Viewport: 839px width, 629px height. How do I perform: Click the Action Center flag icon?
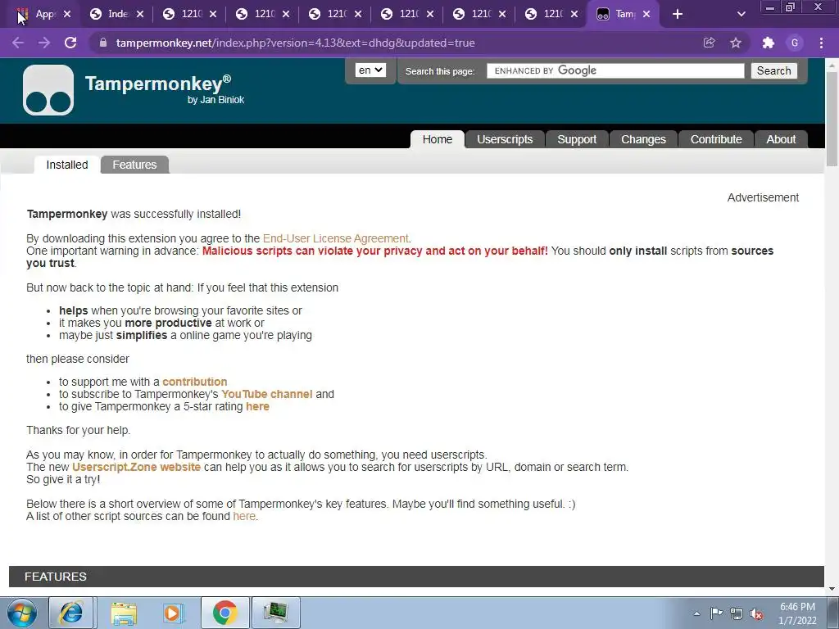coord(716,613)
